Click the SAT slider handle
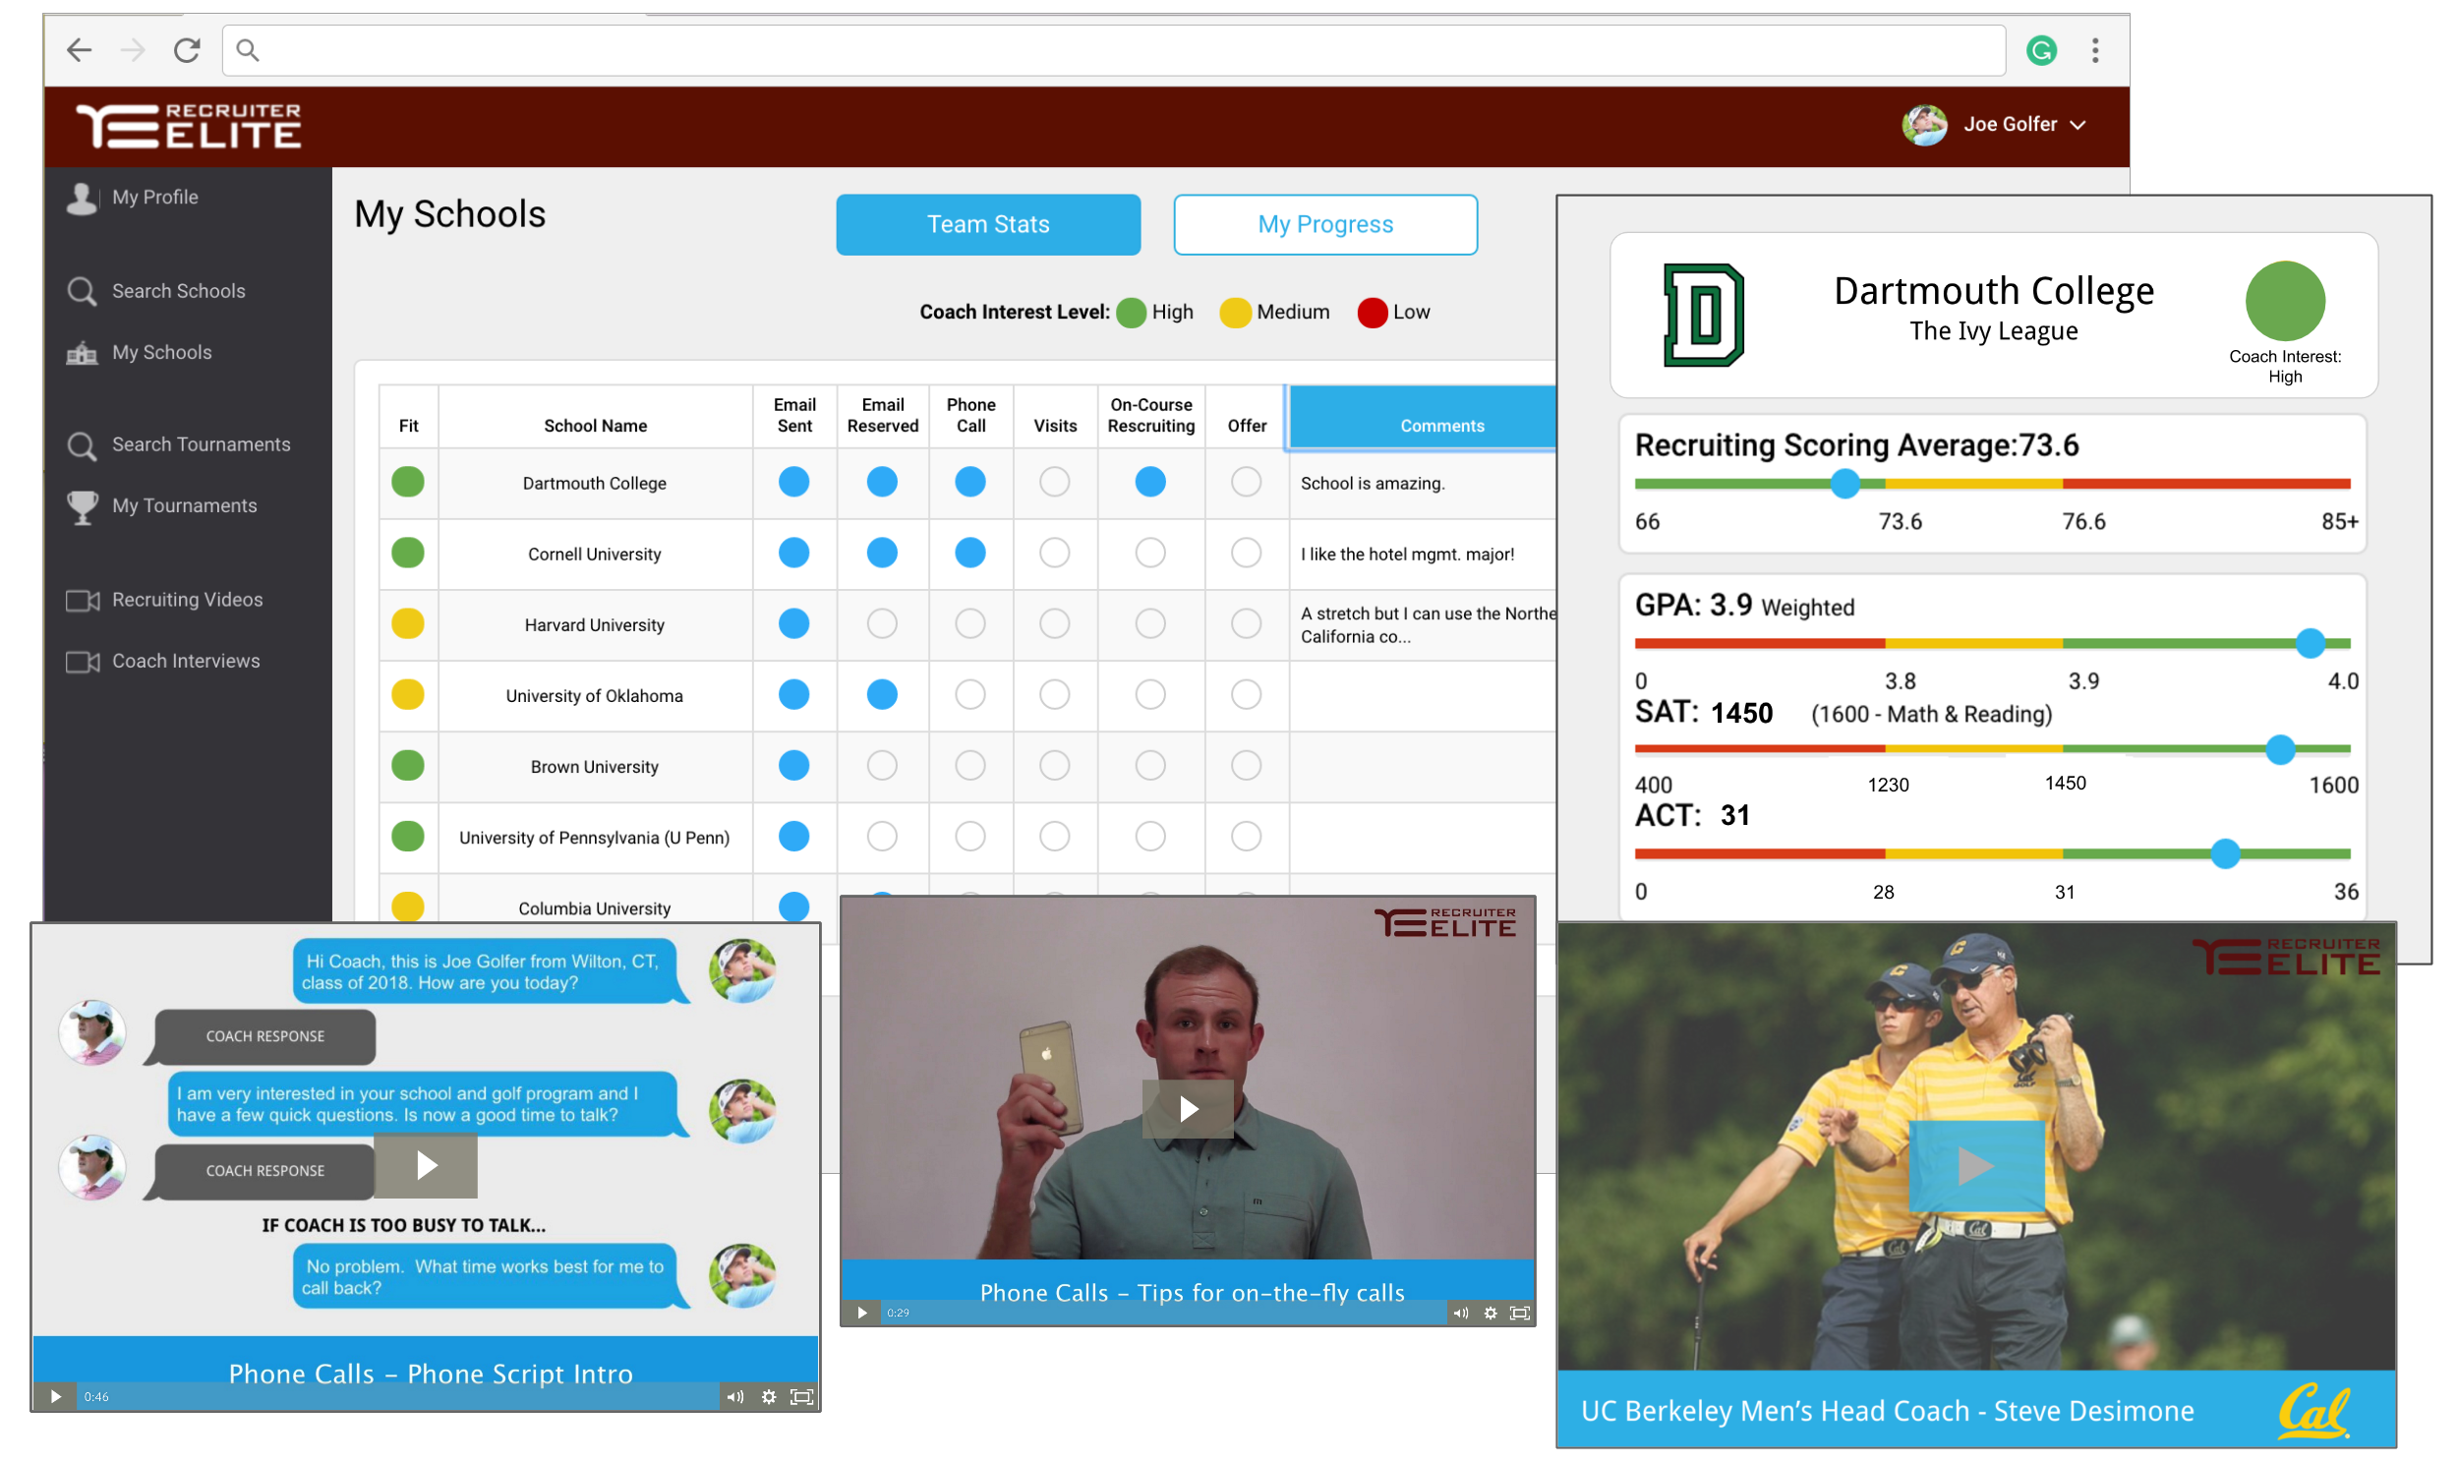2458x1463 pixels. point(2280,750)
